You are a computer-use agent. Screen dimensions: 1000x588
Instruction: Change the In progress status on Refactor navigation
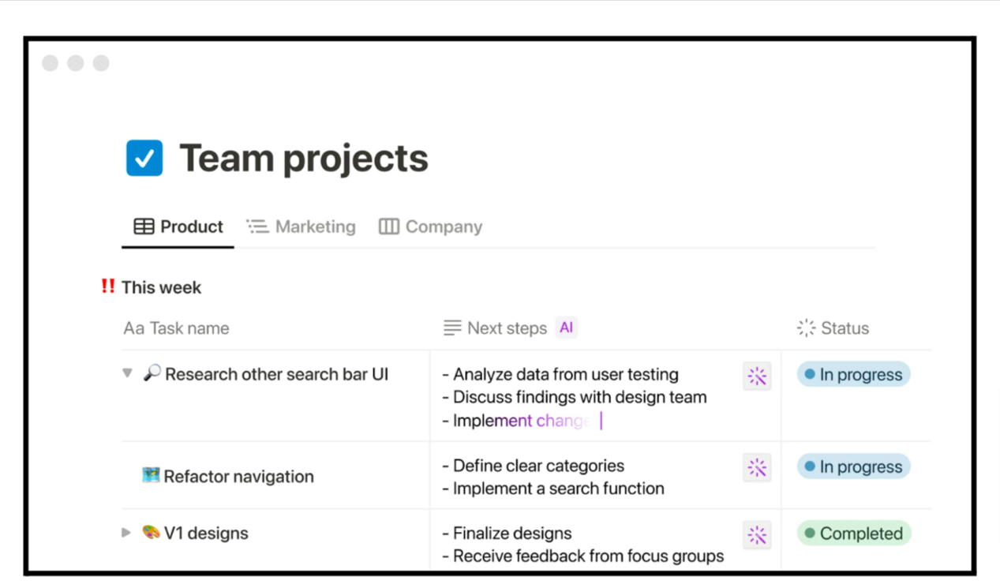853,466
